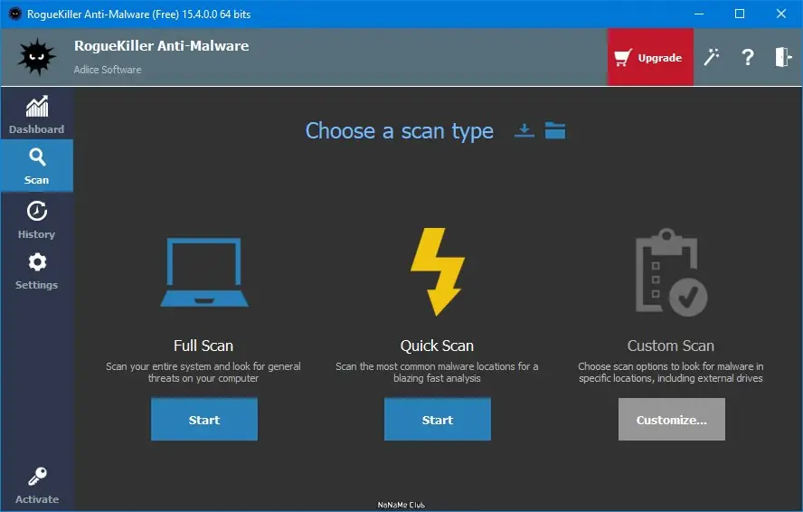Click the Quick Scan lightning bolt icon
This screenshot has height=512, width=803.
tap(437, 271)
